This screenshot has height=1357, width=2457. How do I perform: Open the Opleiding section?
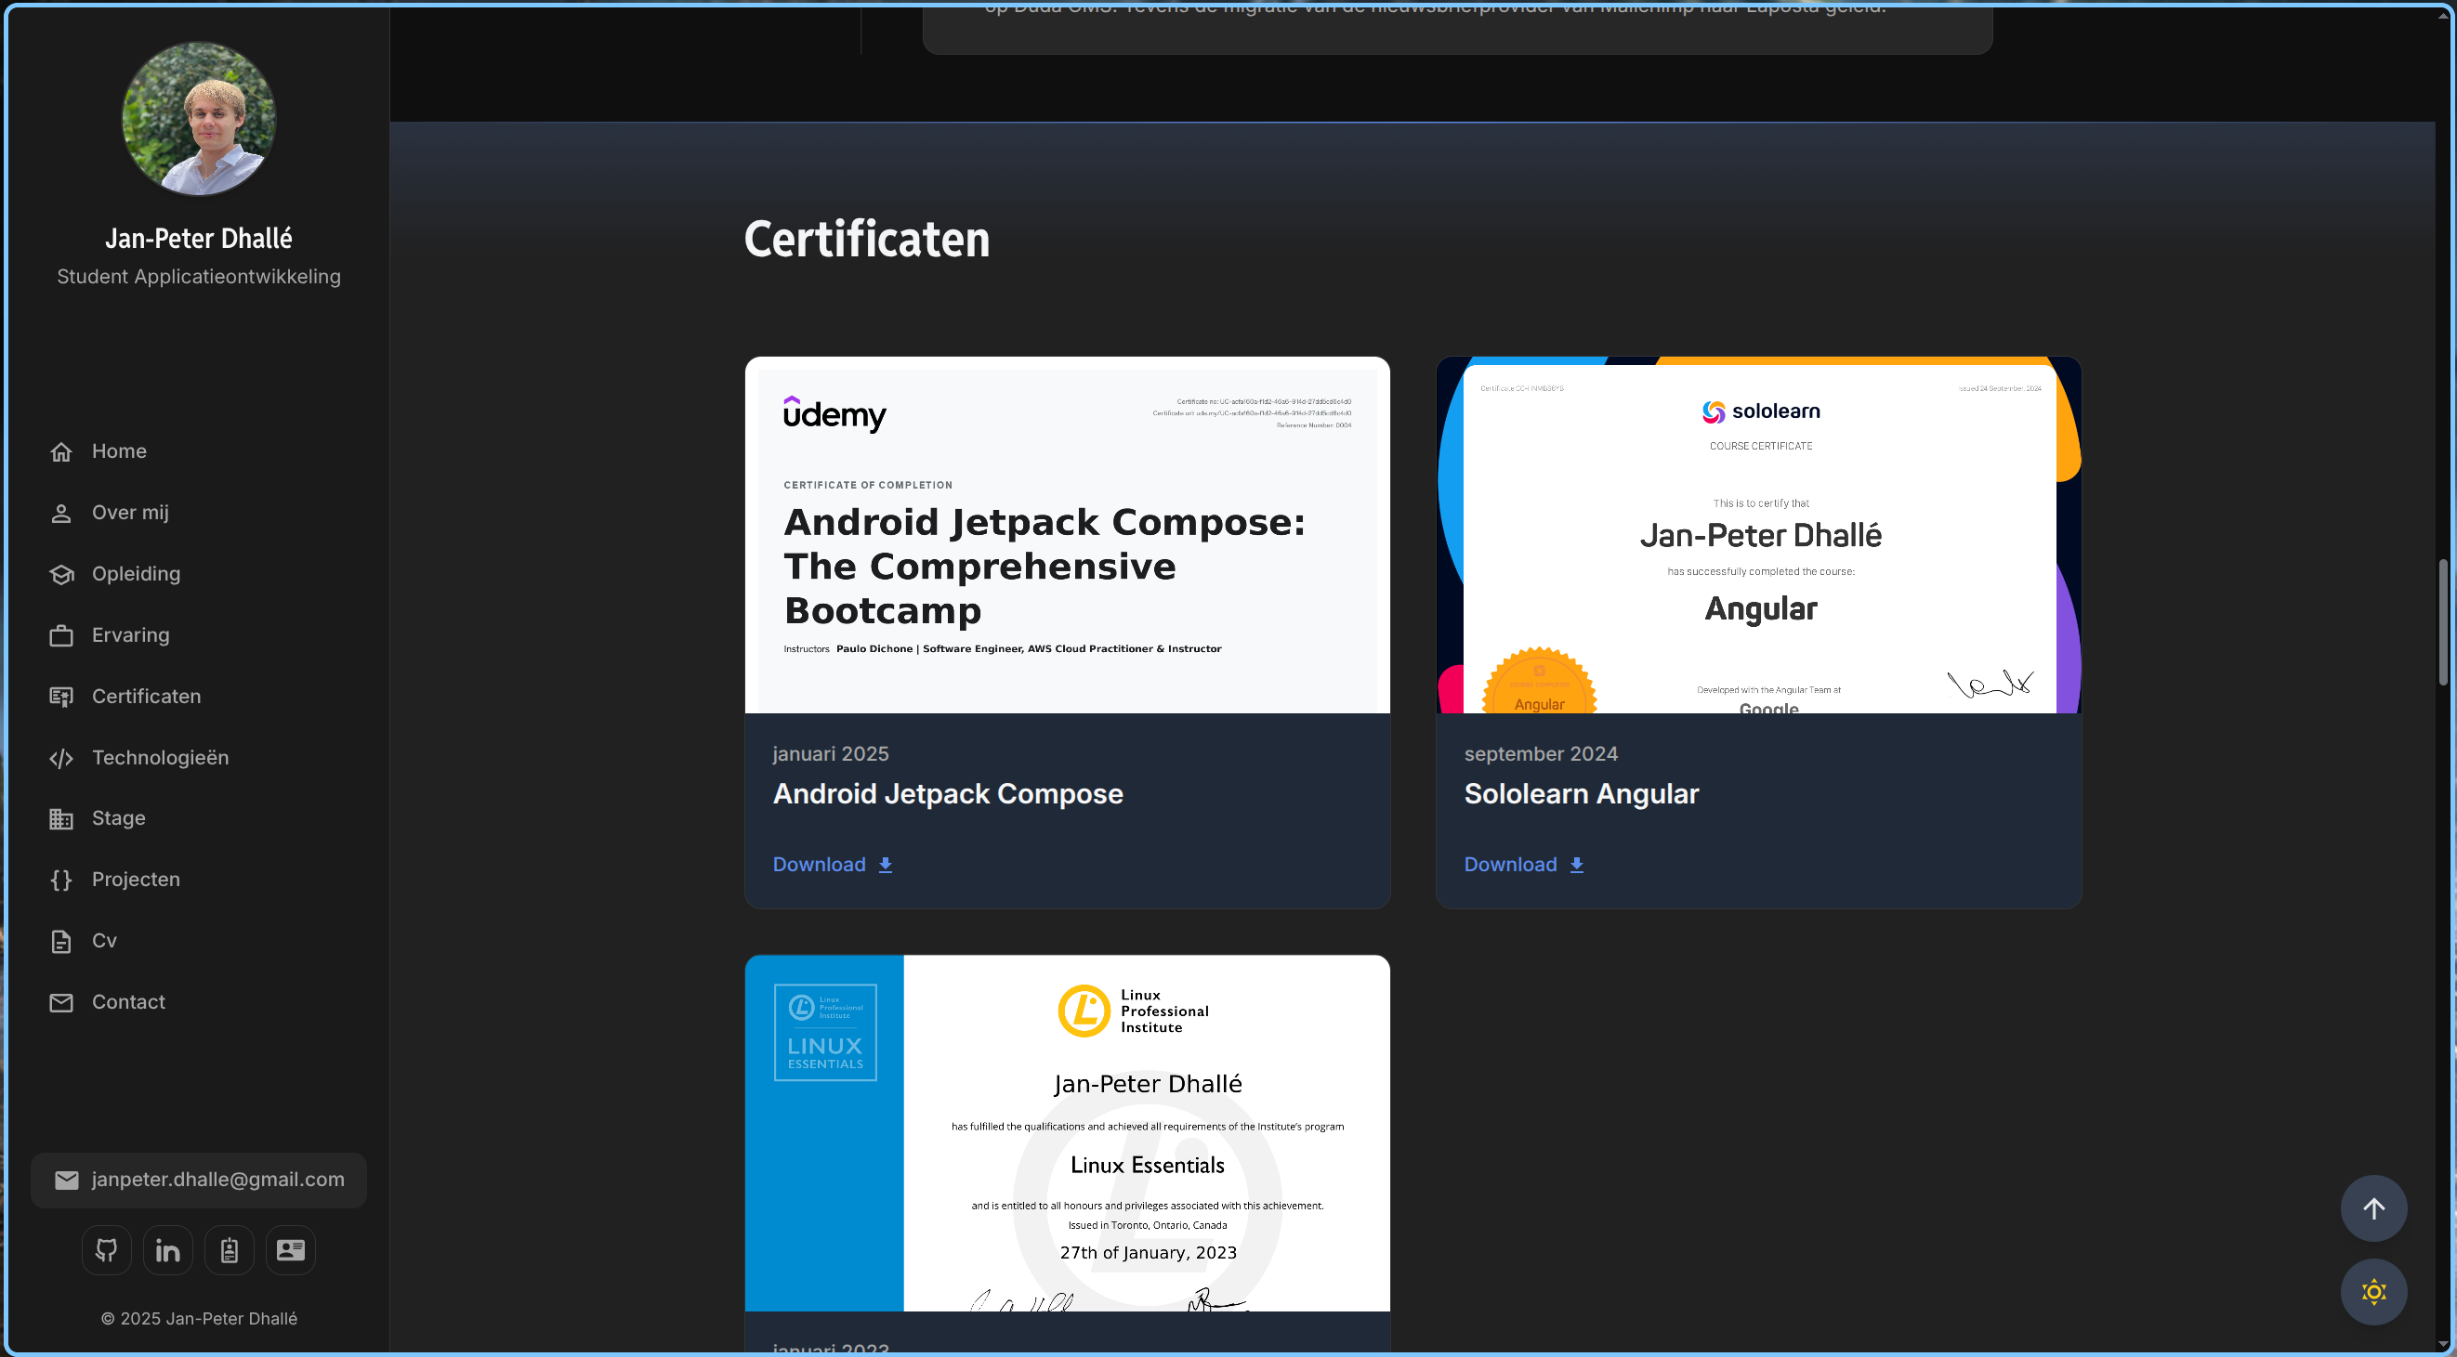[x=136, y=574]
